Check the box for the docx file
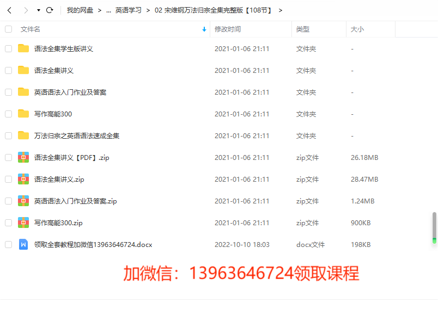 tap(8, 245)
